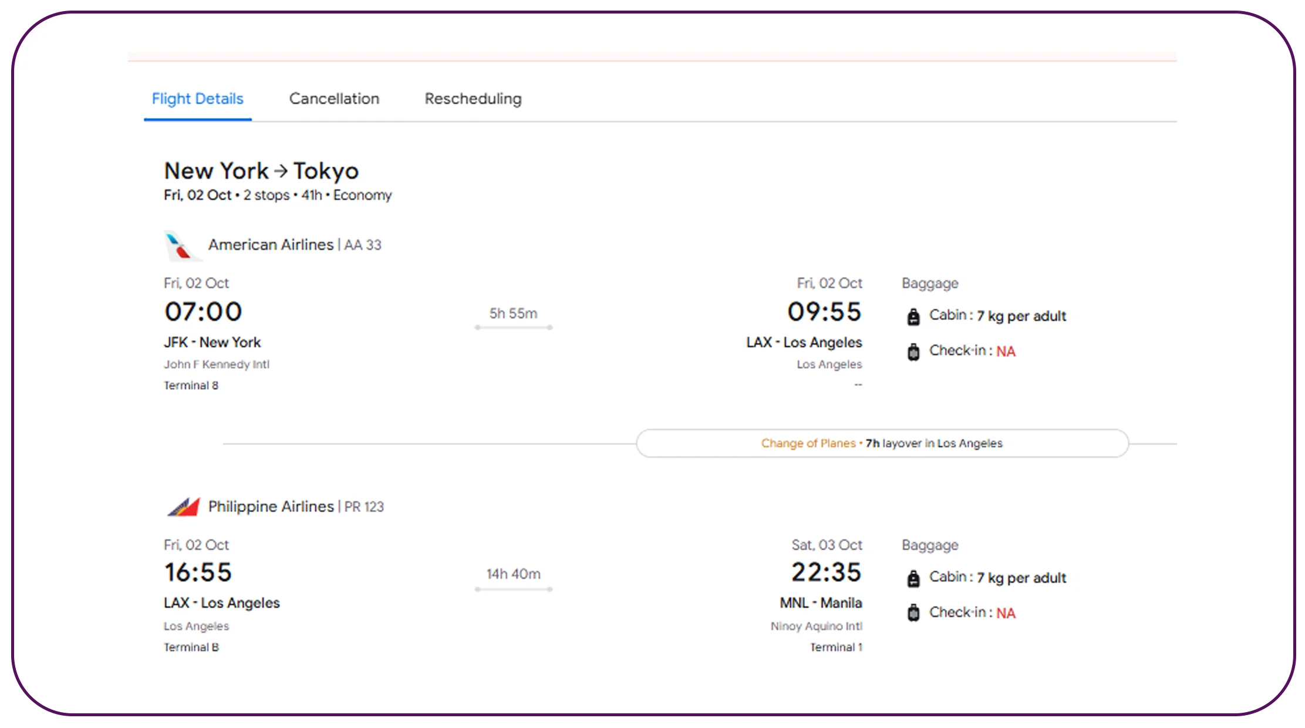
Task: Click 'MNL - Manila' airport label
Action: click(821, 603)
